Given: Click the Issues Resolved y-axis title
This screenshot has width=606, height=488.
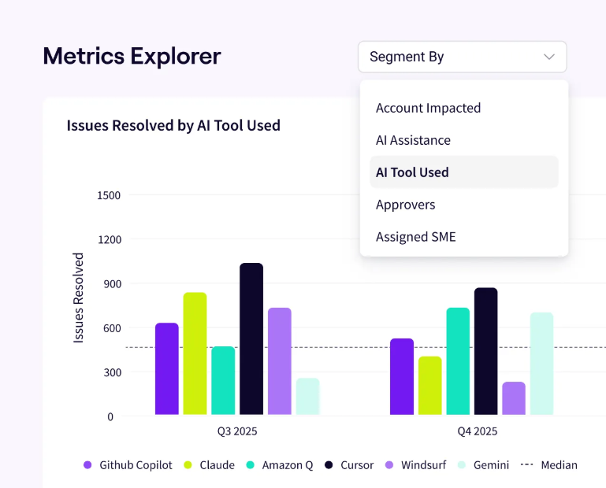Looking at the screenshot, I should [79, 298].
